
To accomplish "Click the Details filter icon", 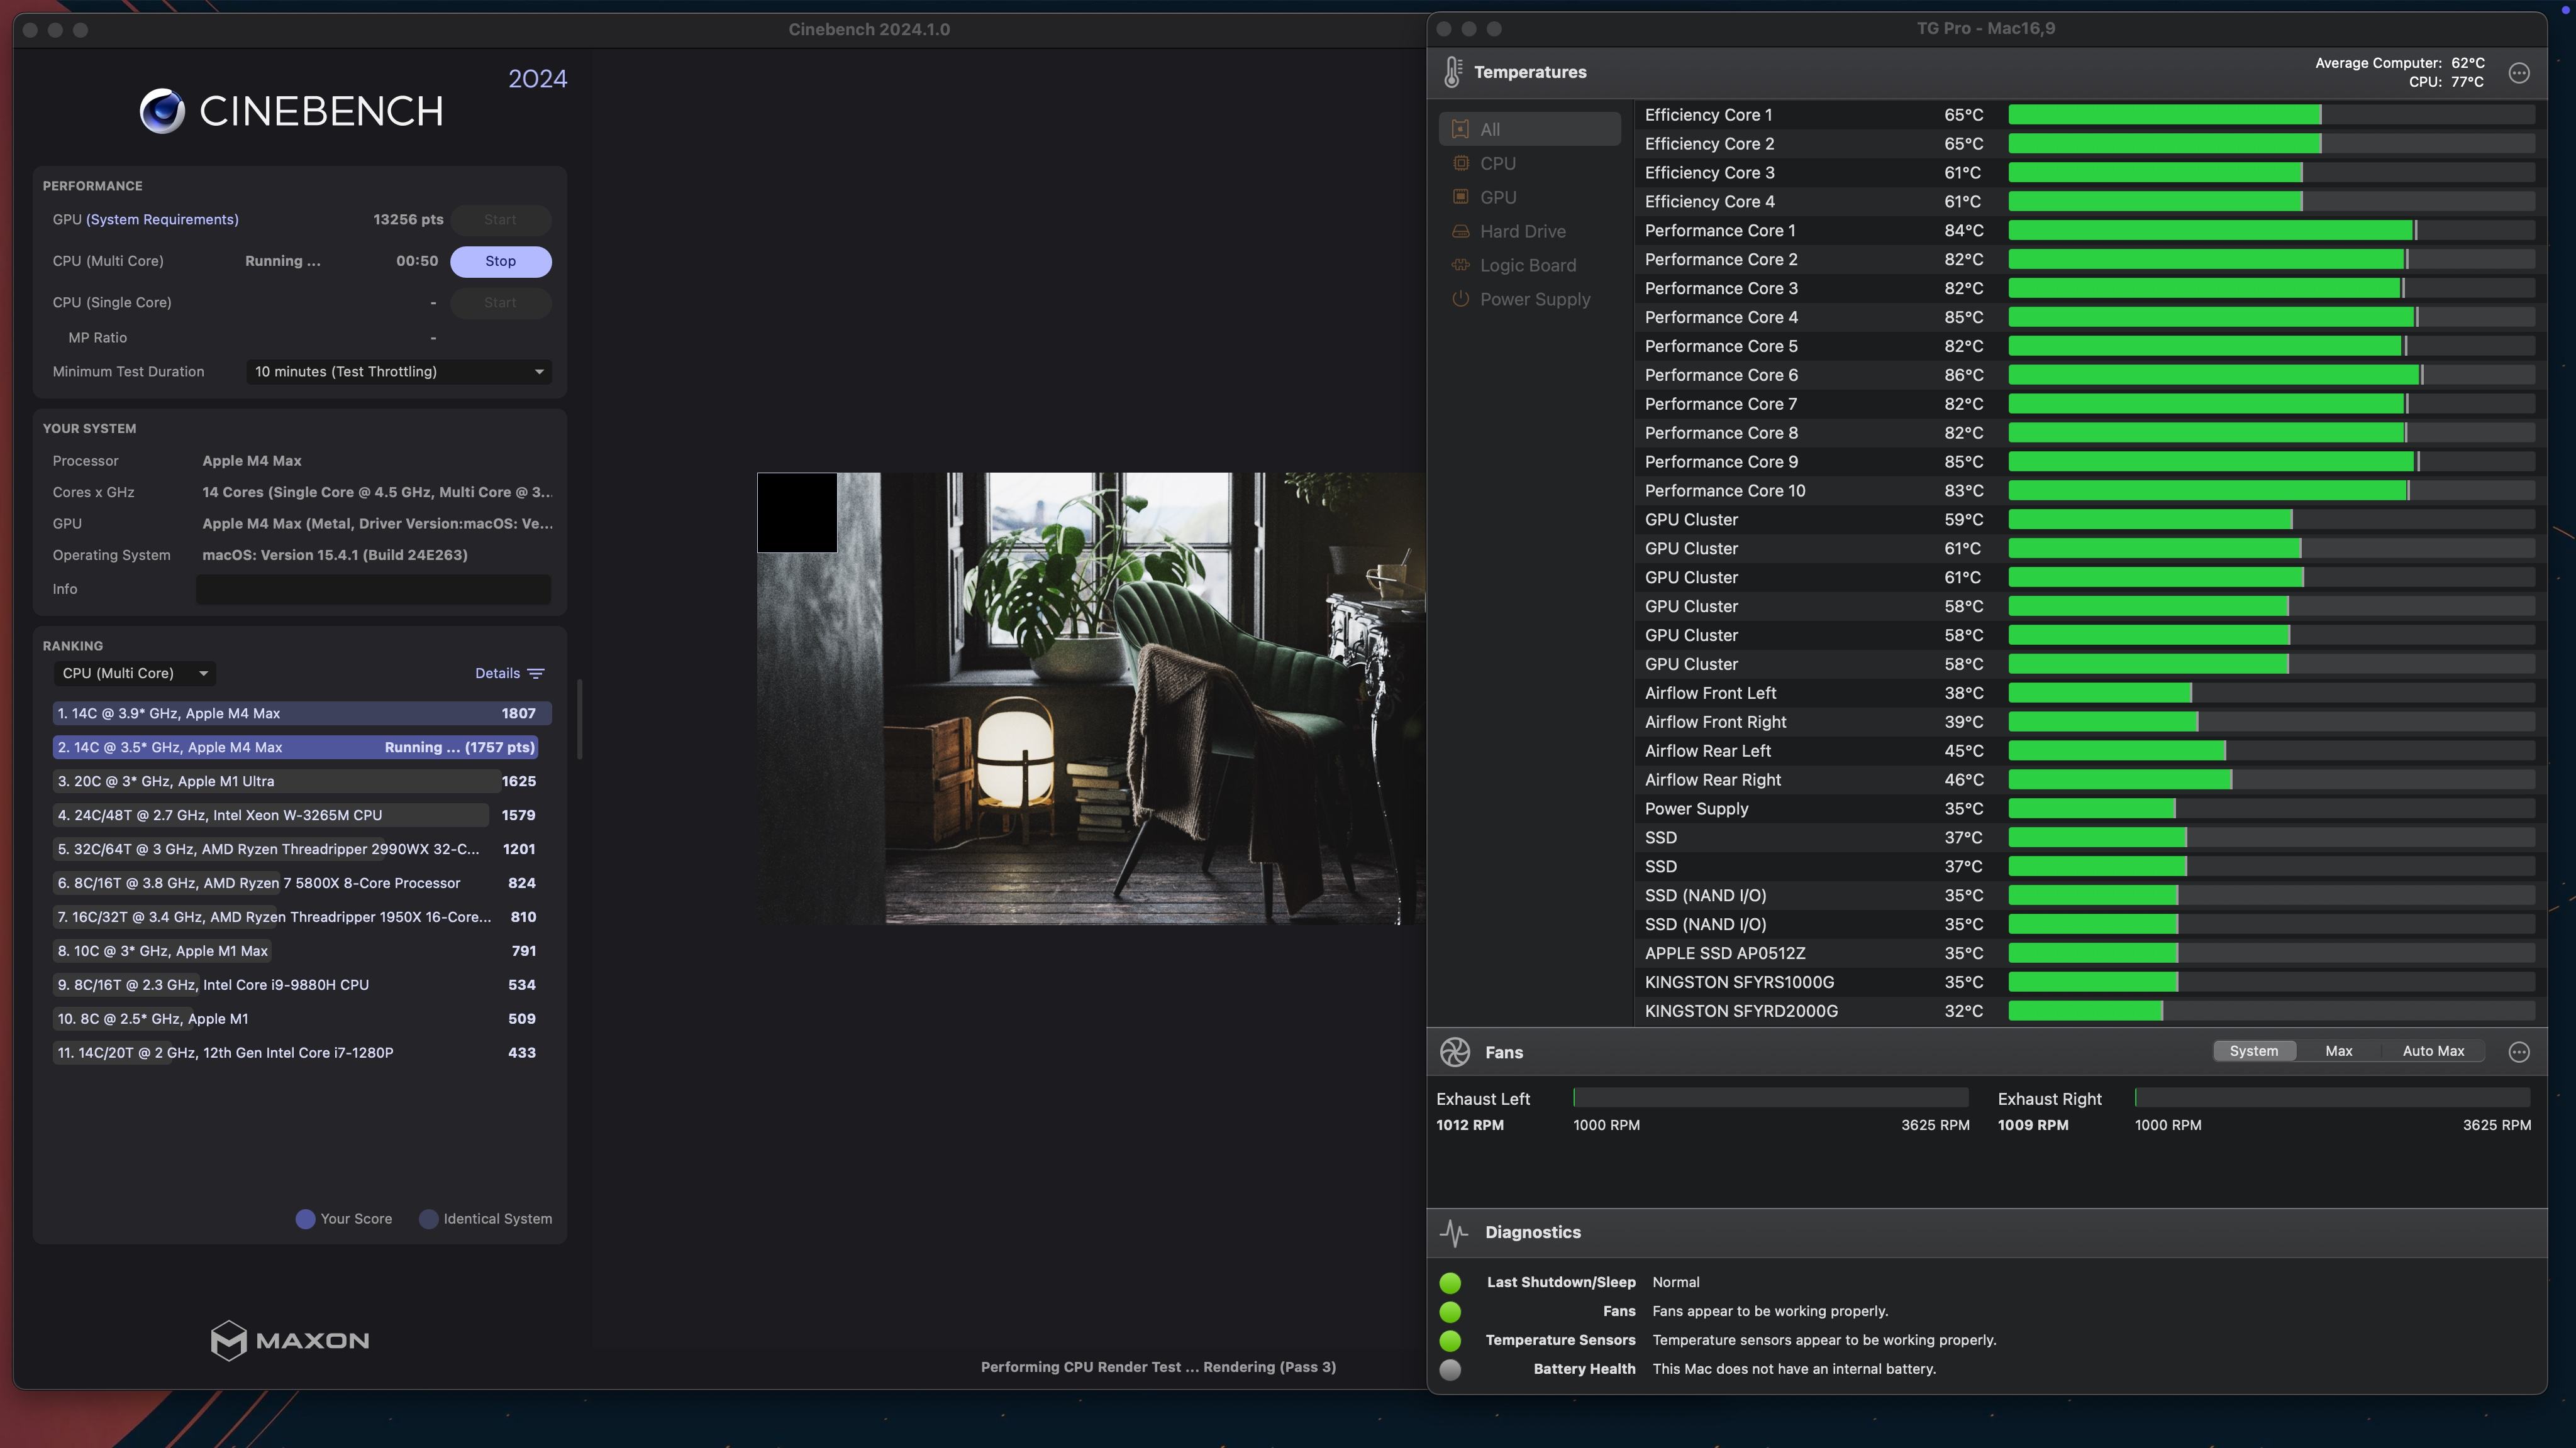I will tap(536, 674).
